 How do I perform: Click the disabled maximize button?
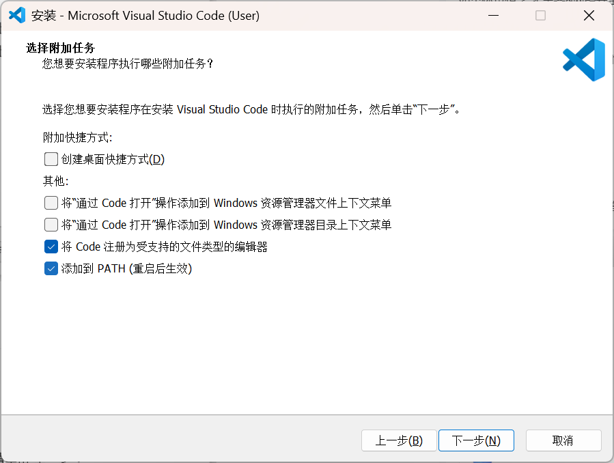click(x=541, y=15)
